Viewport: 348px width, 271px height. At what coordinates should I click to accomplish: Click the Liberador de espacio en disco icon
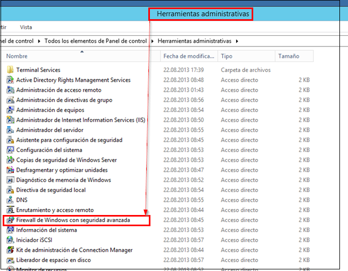coord(10,260)
